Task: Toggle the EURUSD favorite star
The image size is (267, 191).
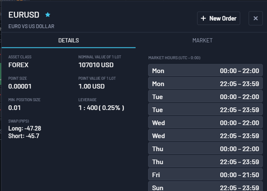Action: tap(48, 15)
